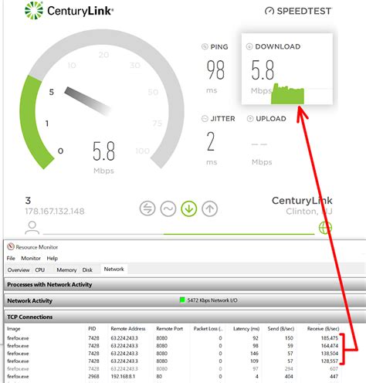Click the download result graph
The height and width of the screenshot is (383, 366).
287,94
